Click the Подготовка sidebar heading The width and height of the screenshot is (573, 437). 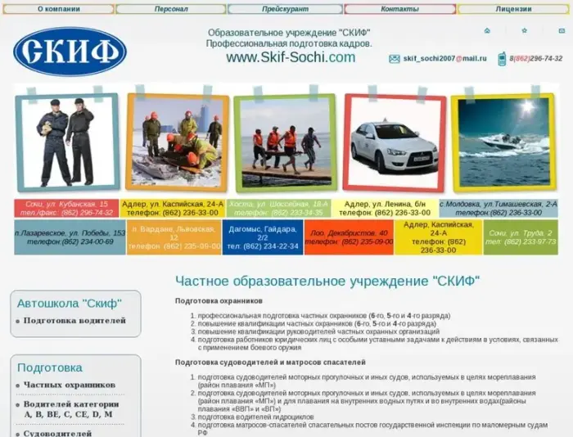coord(50,367)
